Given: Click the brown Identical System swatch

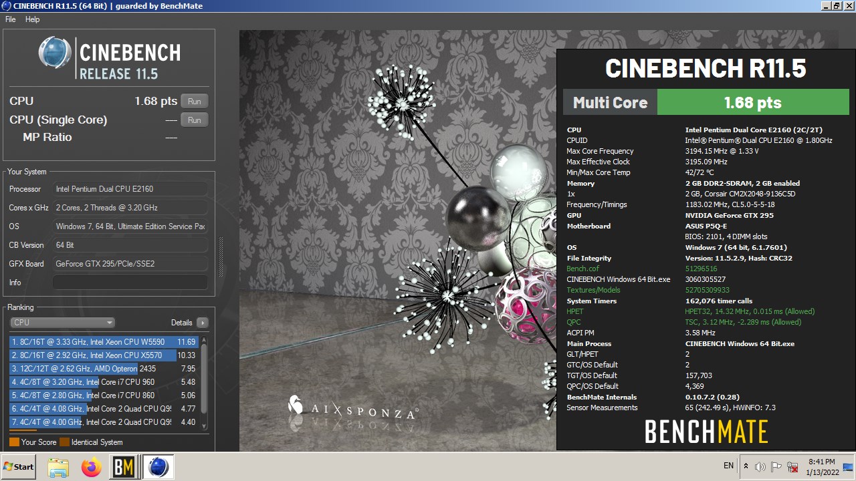Looking at the screenshot, I should pyautogui.click(x=64, y=442).
